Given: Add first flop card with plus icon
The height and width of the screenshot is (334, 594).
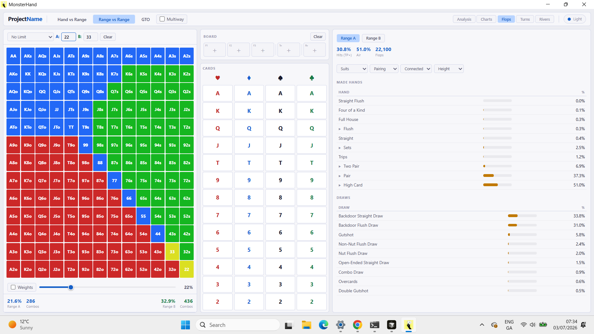Looking at the screenshot, I should pyautogui.click(x=215, y=50).
